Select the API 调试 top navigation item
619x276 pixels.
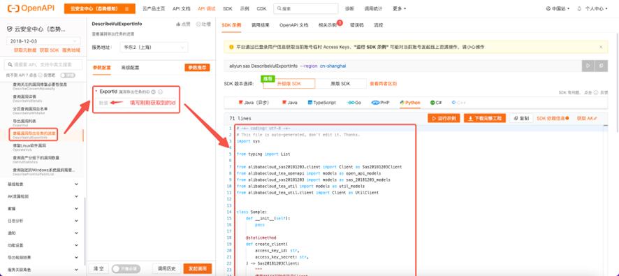click(x=207, y=8)
